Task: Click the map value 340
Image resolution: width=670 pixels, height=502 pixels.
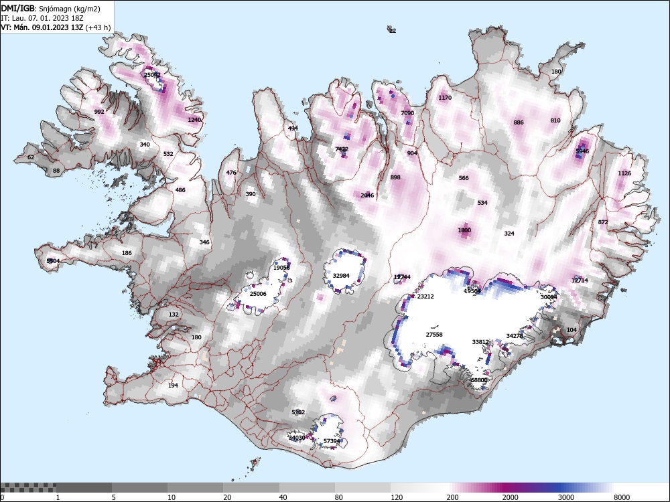Action: pyautogui.click(x=145, y=145)
